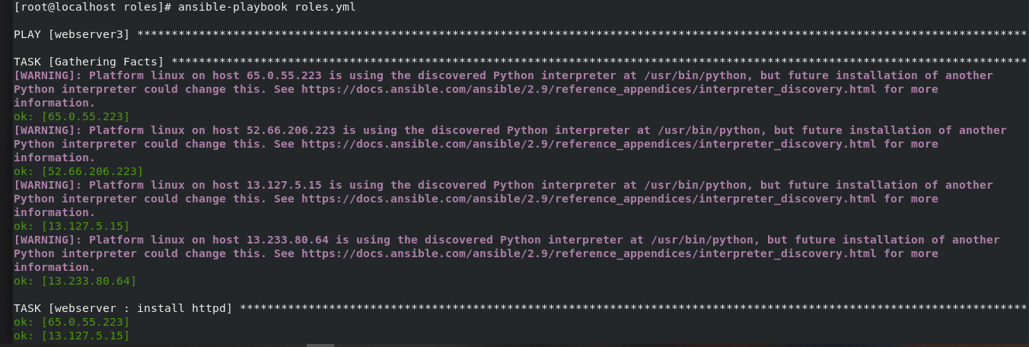Click the [WARNING] line mentioning host 13.233.80.64
1029x347 pixels.
coord(507,240)
